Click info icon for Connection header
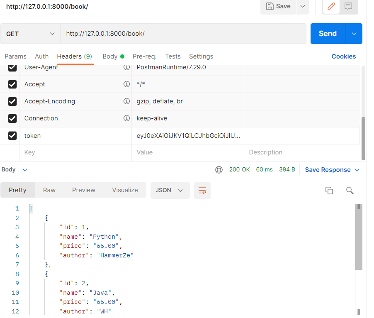The image size is (374, 318). click(126, 118)
